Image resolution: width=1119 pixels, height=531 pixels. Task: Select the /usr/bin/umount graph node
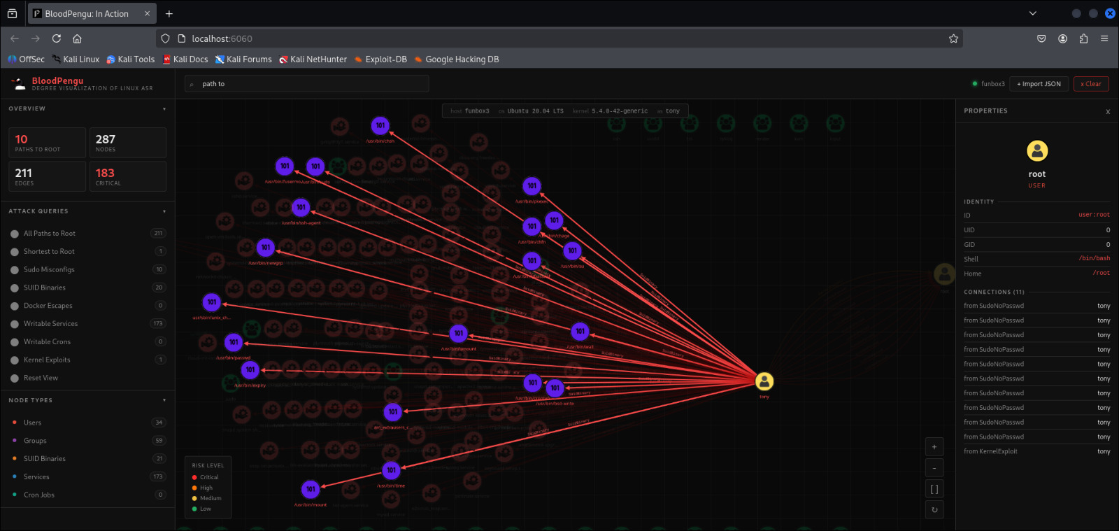[x=458, y=333]
